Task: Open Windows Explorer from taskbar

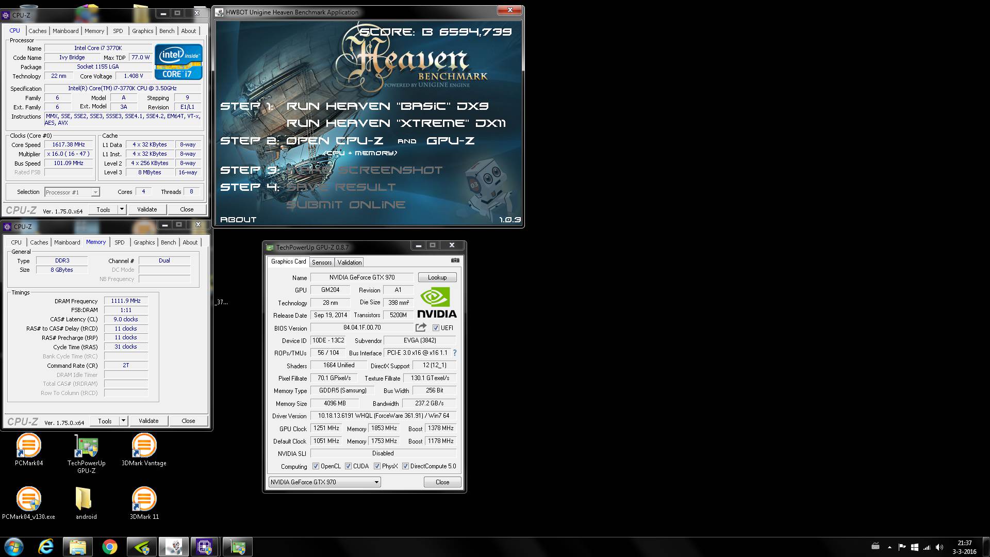Action: [78, 547]
